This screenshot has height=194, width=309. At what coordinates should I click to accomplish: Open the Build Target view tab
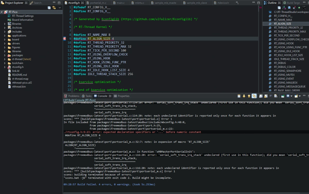coord(291,3)
